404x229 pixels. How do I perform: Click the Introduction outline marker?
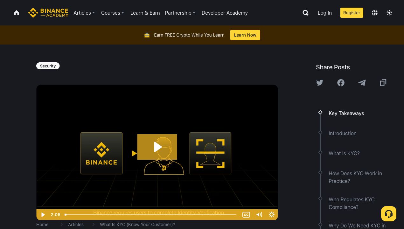[x=320, y=132]
